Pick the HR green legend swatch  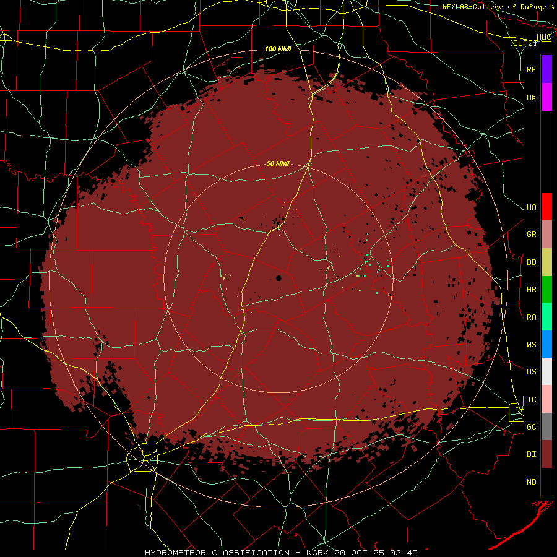click(x=546, y=290)
